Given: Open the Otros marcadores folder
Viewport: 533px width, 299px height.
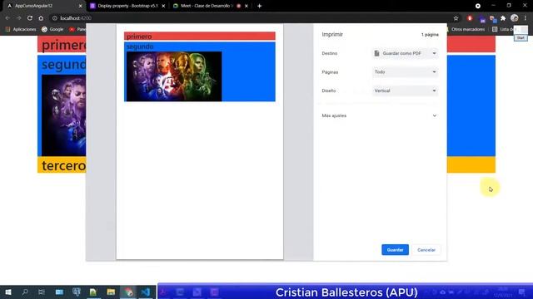Looking at the screenshot, I should pyautogui.click(x=465, y=30).
